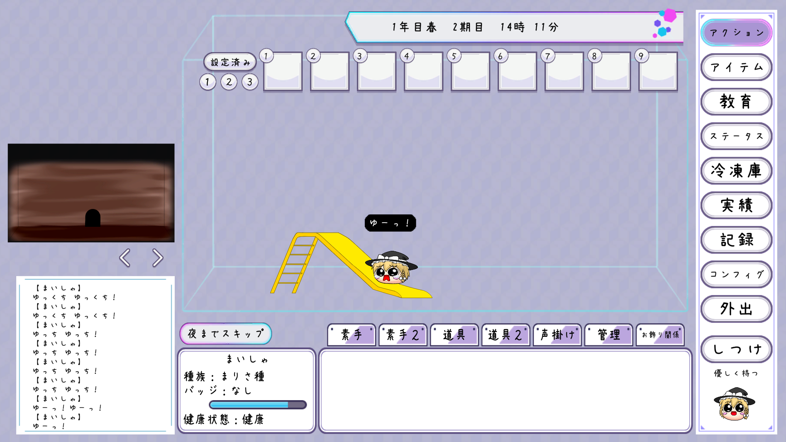This screenshot has height=442, width=786.
Task: Click the Marisa portrait in the sidebar
Action: [x=734, y=404]
